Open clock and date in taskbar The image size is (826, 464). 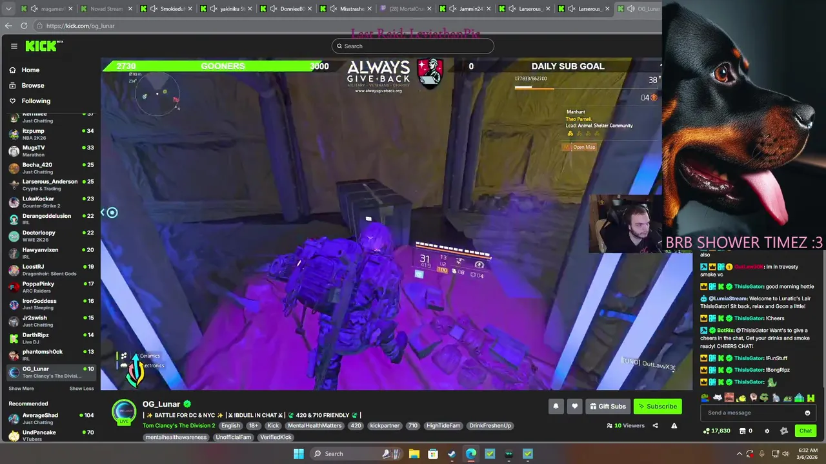[807, 454]
